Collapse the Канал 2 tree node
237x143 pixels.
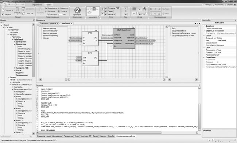pyautogui.click(x=15, y=108)
